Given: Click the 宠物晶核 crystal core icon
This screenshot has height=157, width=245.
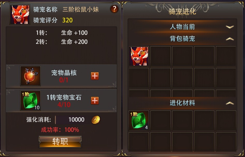Looking at the screenshot, I should (31, 76).
